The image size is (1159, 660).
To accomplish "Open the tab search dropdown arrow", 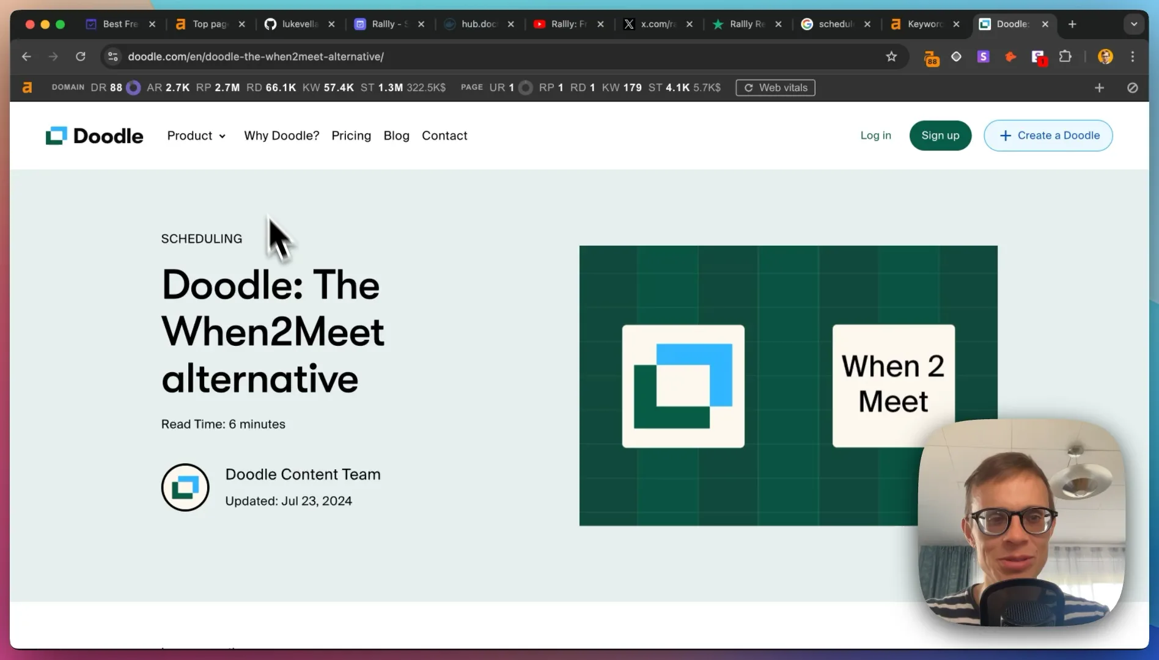I will coord(1134,24).
